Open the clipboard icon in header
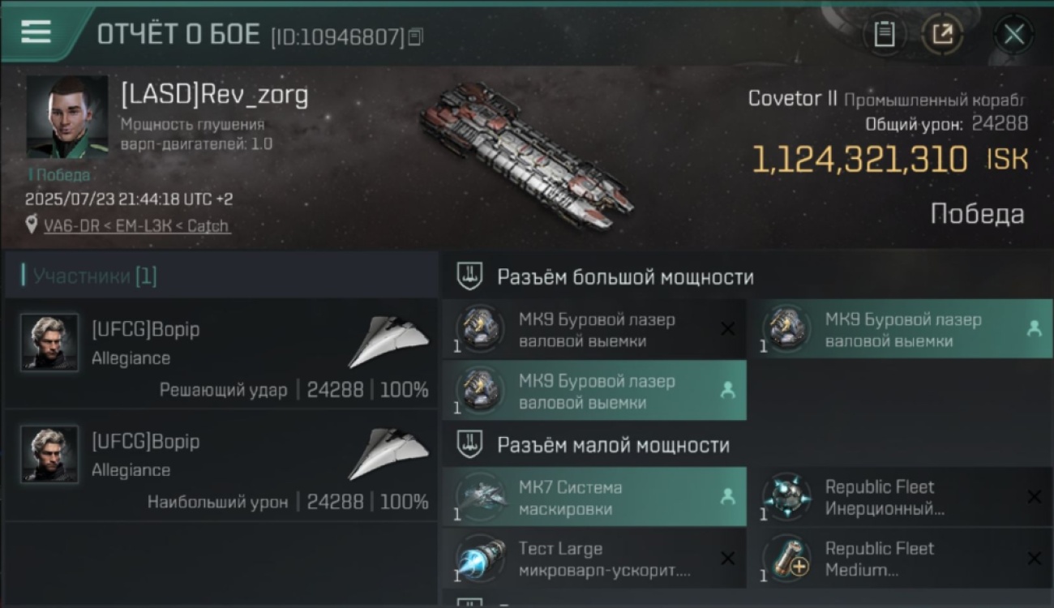Viewport: 1054px width, 608px height. [885, 35]
